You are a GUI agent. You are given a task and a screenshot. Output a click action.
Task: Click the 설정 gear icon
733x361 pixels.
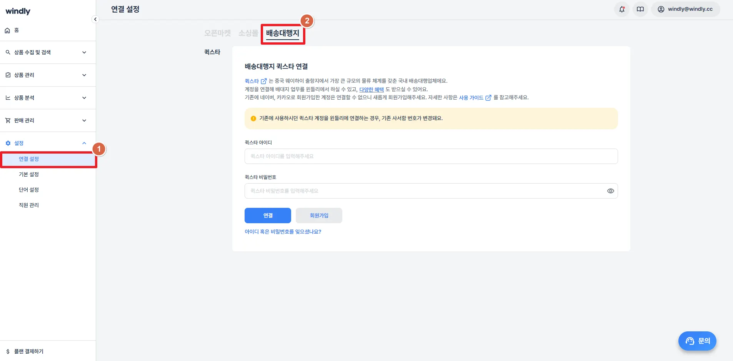(8, 143)
